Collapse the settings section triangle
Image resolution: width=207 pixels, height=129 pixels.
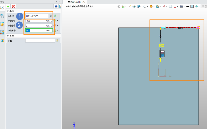(x=8, y=36)
